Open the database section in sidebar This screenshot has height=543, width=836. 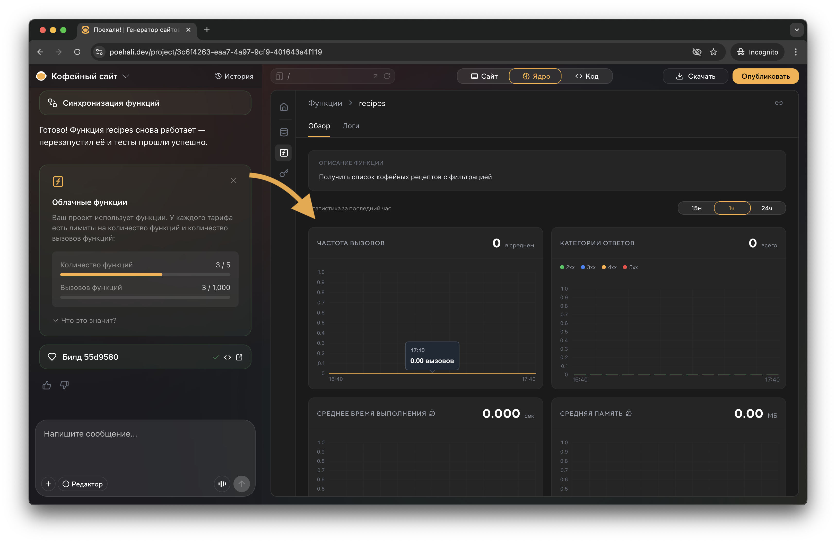[283, 132]
